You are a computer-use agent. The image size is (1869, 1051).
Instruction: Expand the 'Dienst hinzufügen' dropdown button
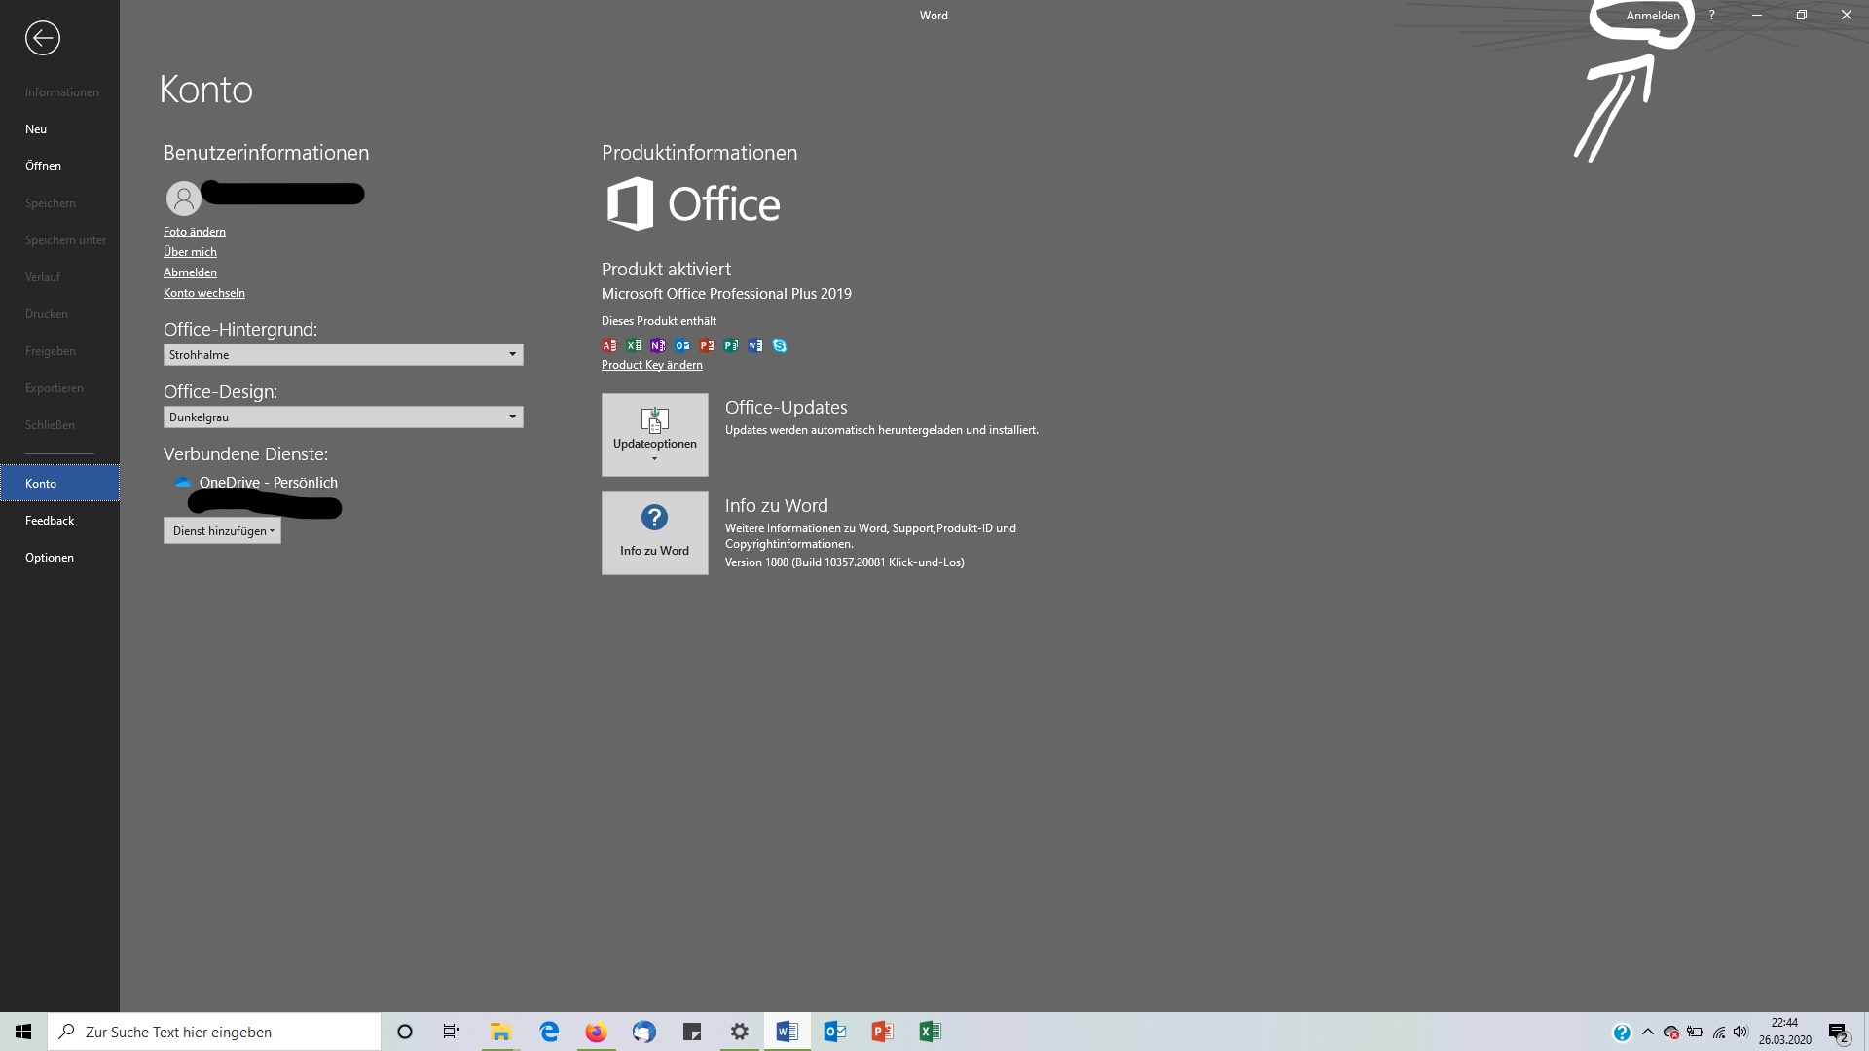pyautogui.click(x=222, y=530)
